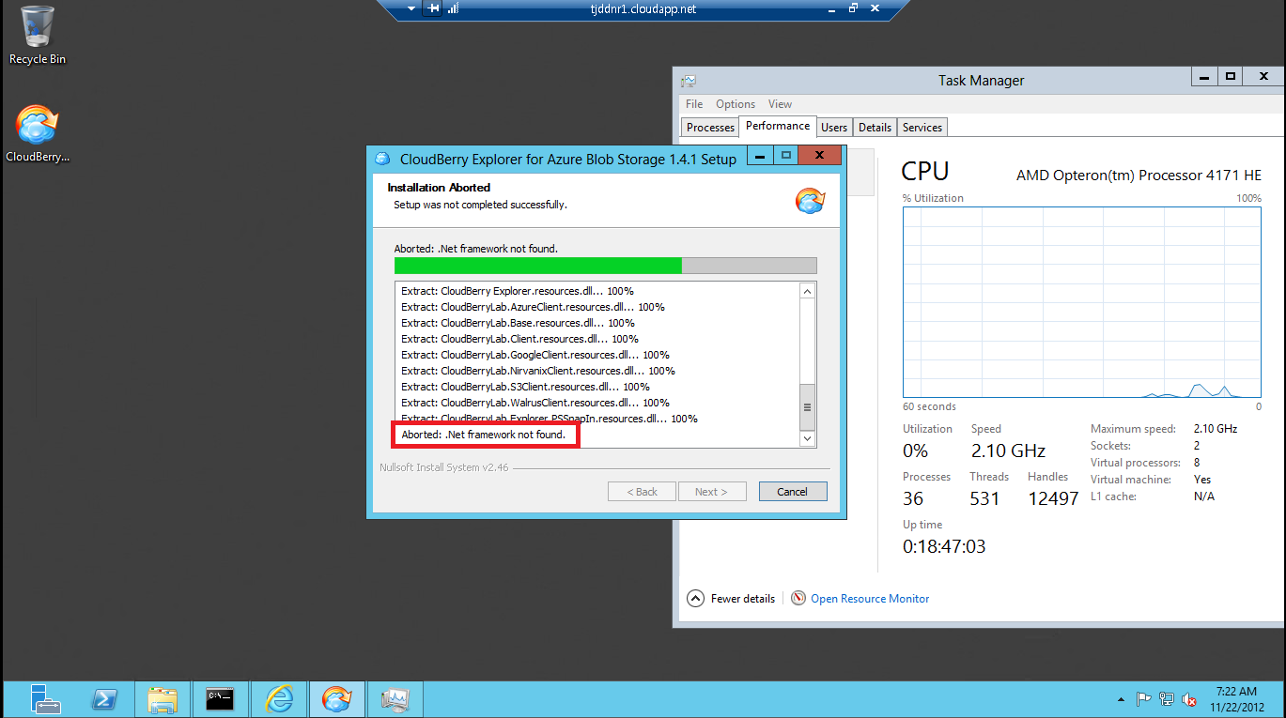Click Resource Monitor icon beside the link
The image size is (1286, 718).
coord(798,598)
